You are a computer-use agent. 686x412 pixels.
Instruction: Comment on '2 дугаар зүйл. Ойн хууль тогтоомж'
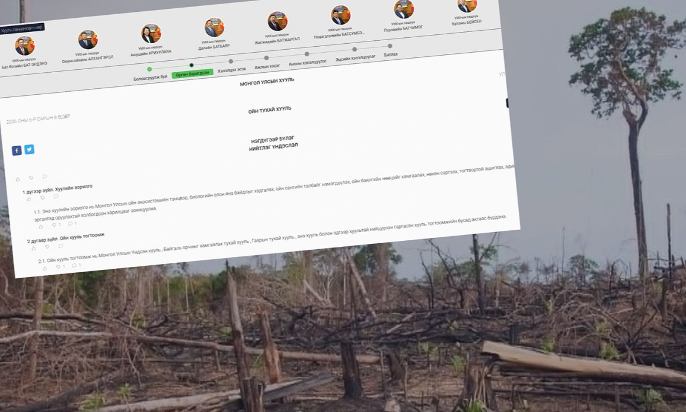pos(60,246)
